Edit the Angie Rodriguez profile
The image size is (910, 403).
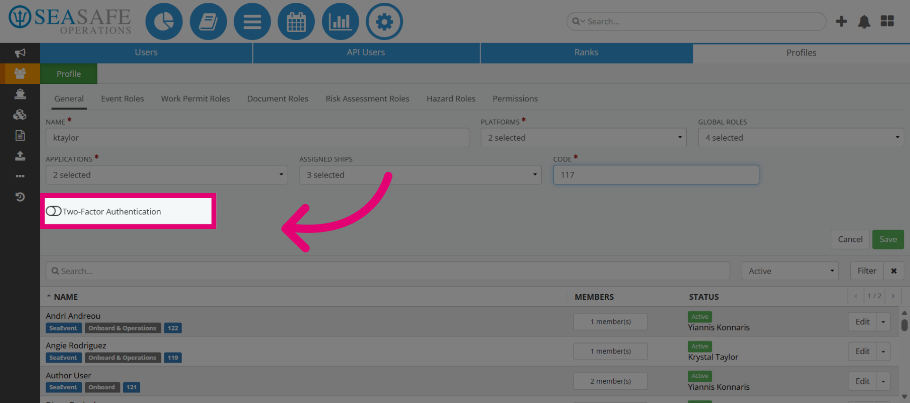[863, 351]
